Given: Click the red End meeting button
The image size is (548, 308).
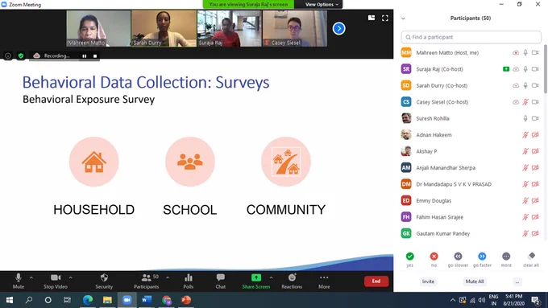Looking at the screenshot, I should tap(376, 281).
